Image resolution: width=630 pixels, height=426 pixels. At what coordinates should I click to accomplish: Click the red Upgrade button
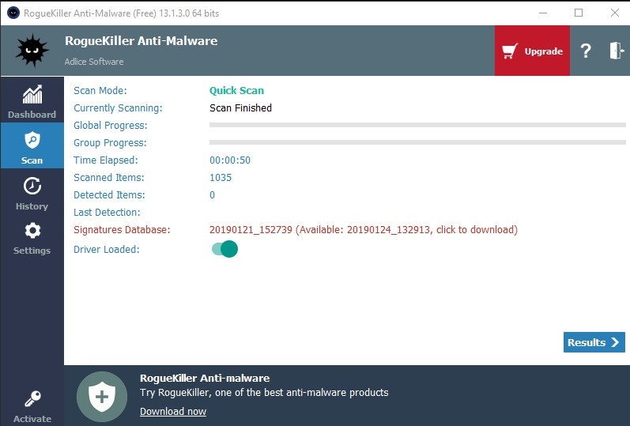pos(532,51)
